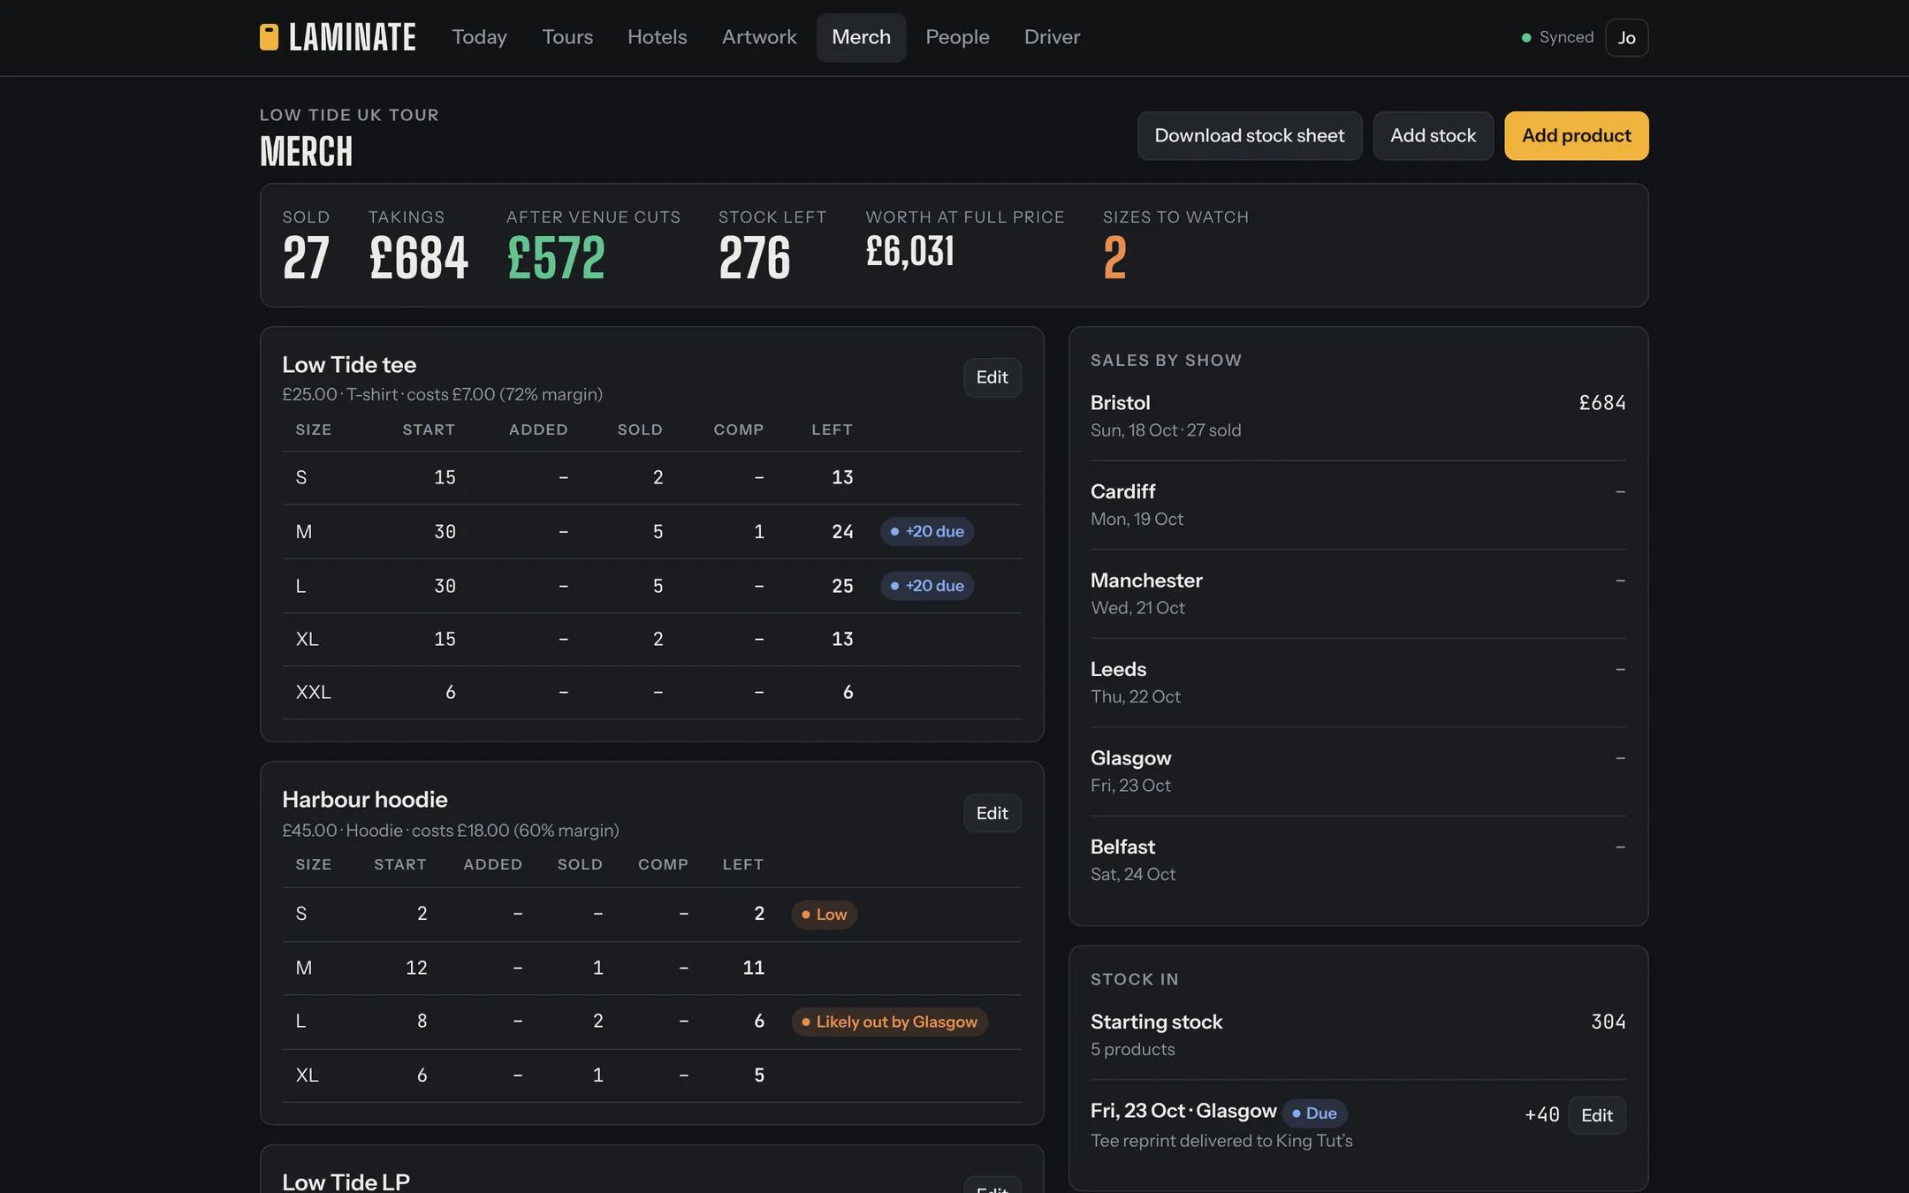Viewport: 1909px width, 1193px height.
Task: Select the Bristol show sales row
Action: [x=1358, y=416]
